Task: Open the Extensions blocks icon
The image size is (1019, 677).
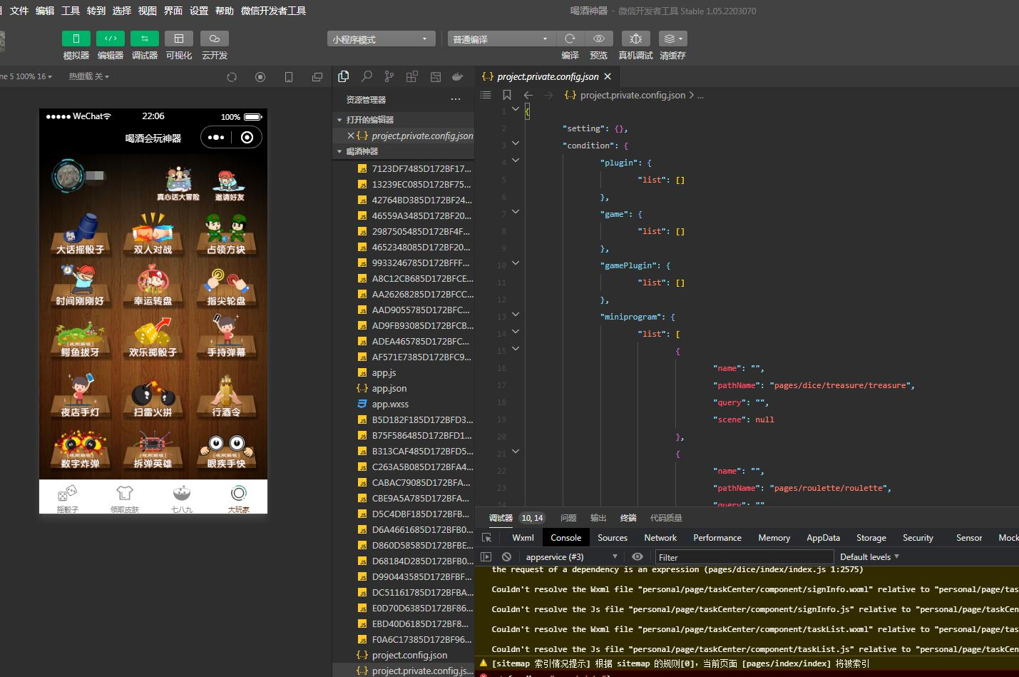Action: [x=412, y=76]
